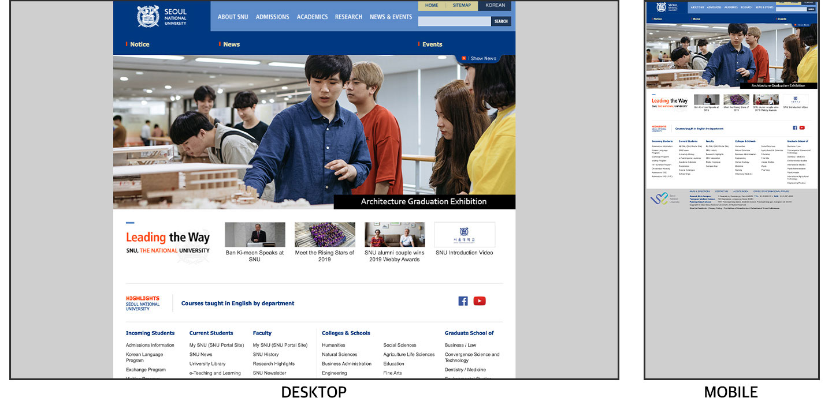Open the ADMISSIONS menu in desktop navigation

272,17
